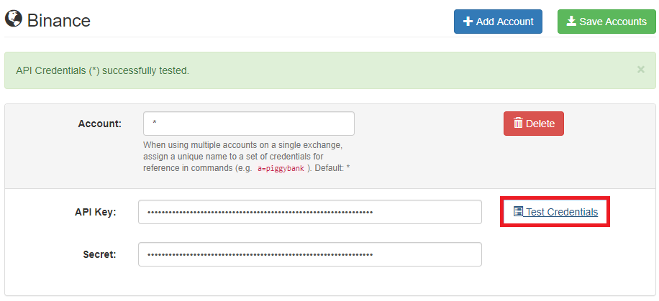Select the red Delete button label
Screen dimensions: 659x301
tap(540, 124)
